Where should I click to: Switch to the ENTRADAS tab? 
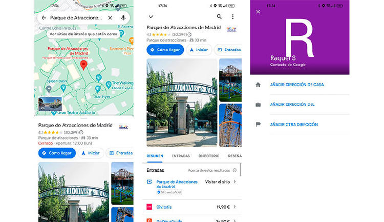(x=181, y=156)
